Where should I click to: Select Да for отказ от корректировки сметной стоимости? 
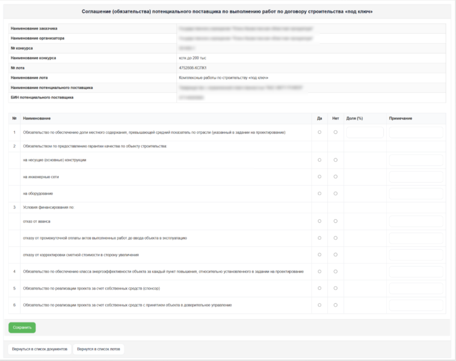coord(319,254)
